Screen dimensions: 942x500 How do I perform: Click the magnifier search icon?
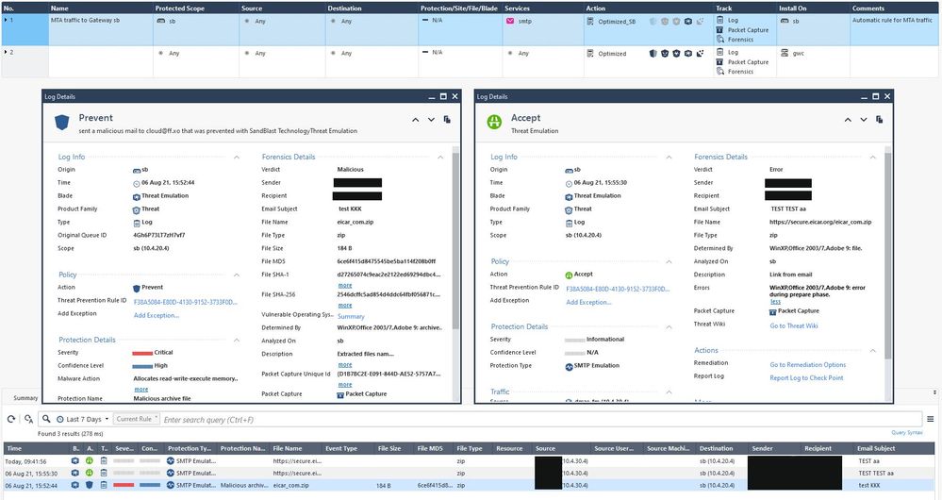46,419
